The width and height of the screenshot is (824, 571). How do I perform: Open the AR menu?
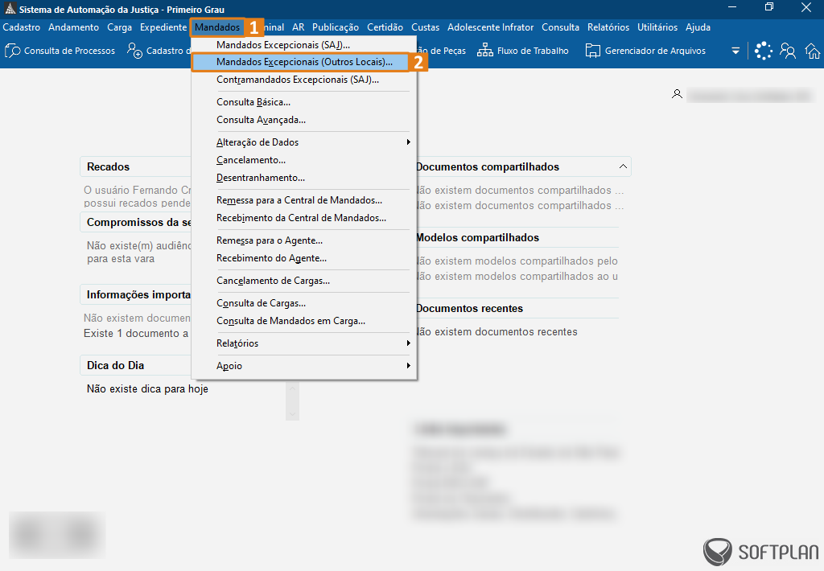(298, 27)
